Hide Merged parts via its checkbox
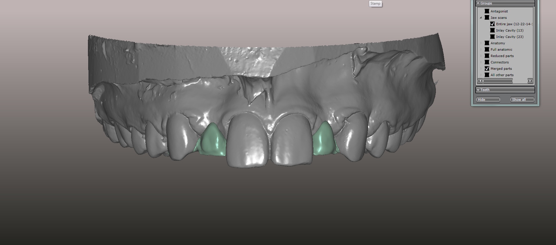The image size is (556, 245). (487, 69)
